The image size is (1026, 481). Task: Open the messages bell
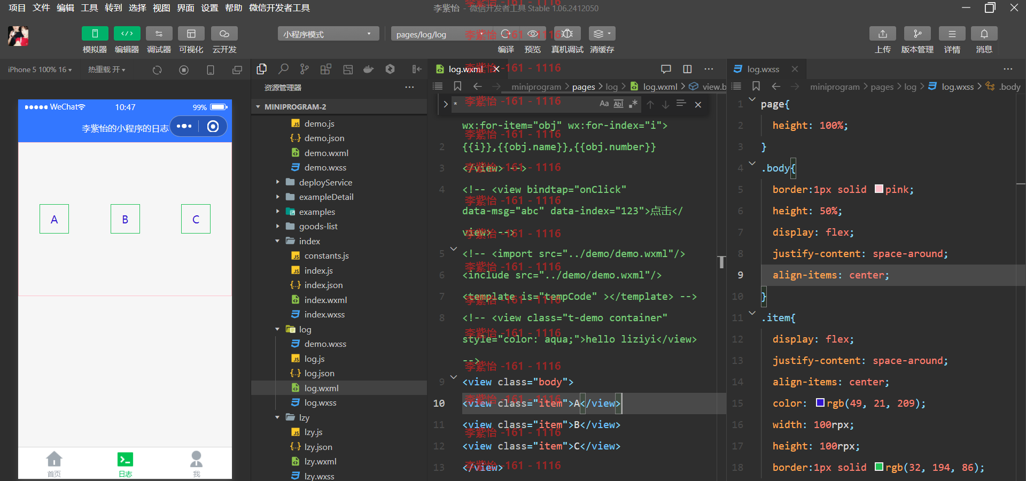984,34
